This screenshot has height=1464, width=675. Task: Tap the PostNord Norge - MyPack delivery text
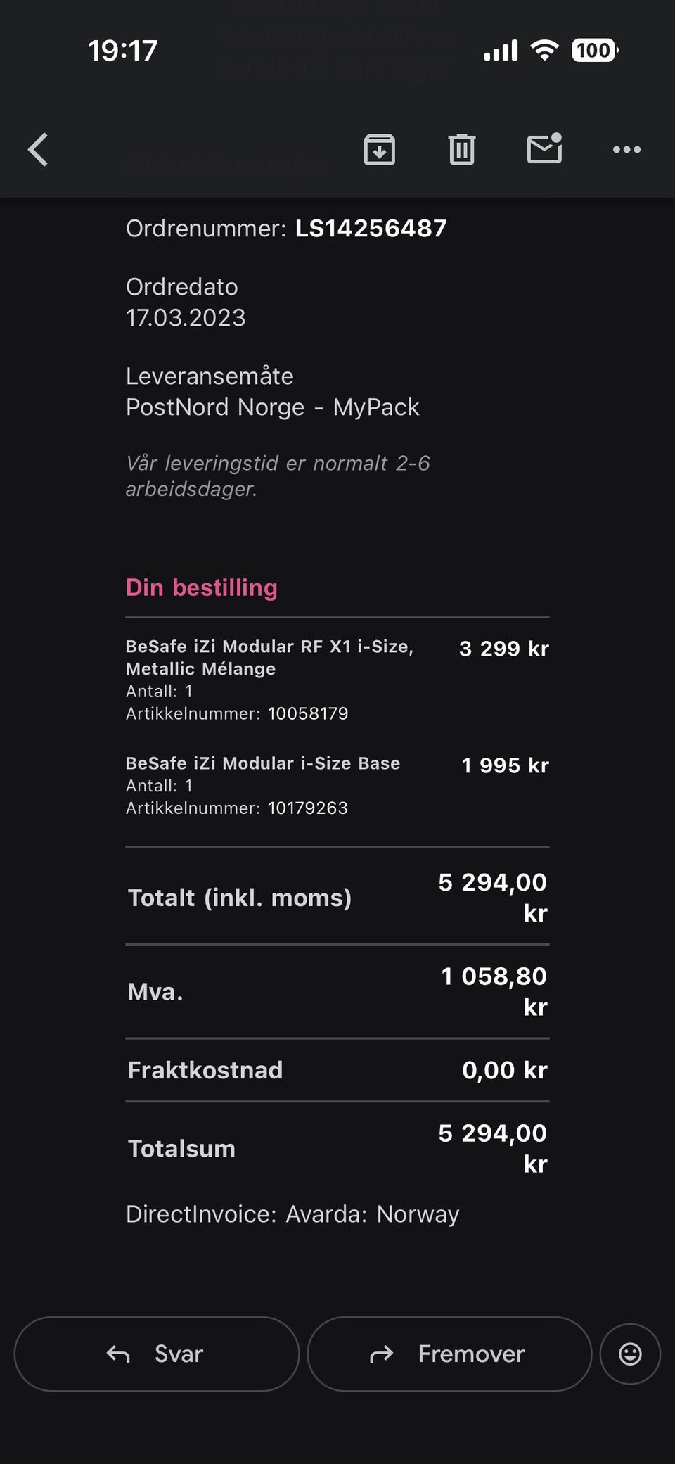click(272, 407)
